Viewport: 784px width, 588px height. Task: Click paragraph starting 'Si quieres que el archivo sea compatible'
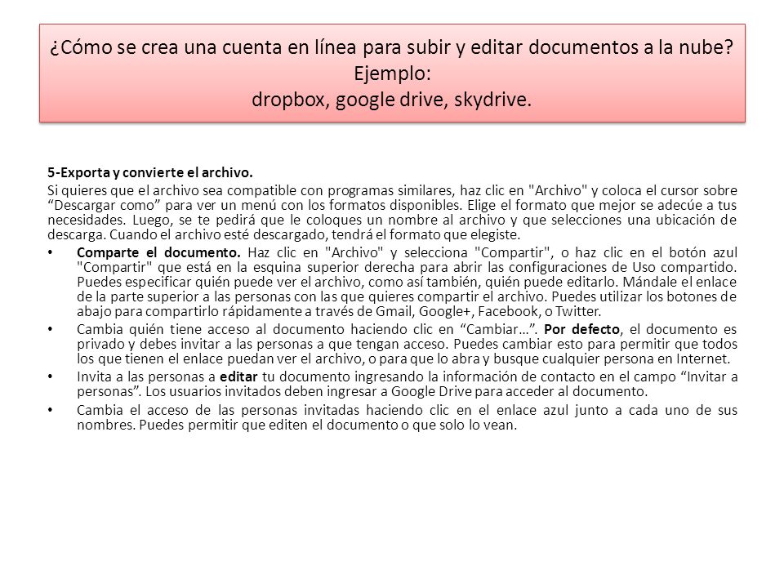click(392, 212)
